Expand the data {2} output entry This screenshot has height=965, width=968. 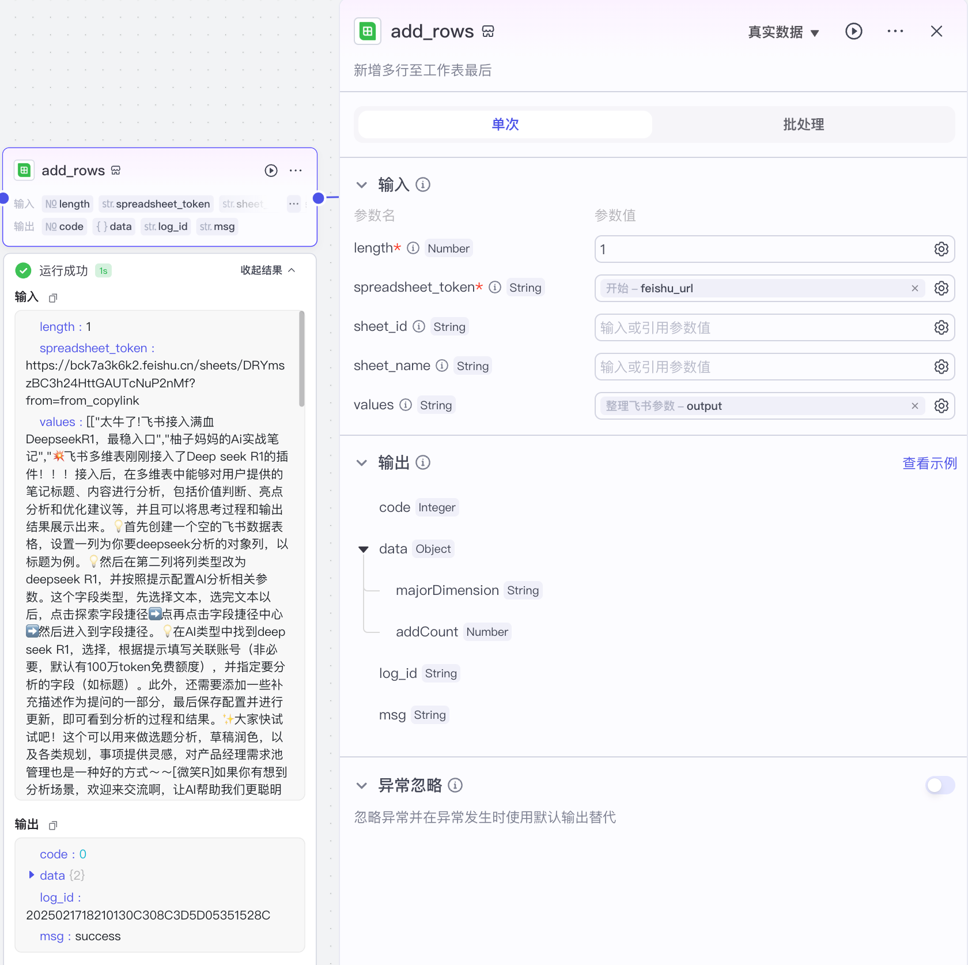click(32, 875)
